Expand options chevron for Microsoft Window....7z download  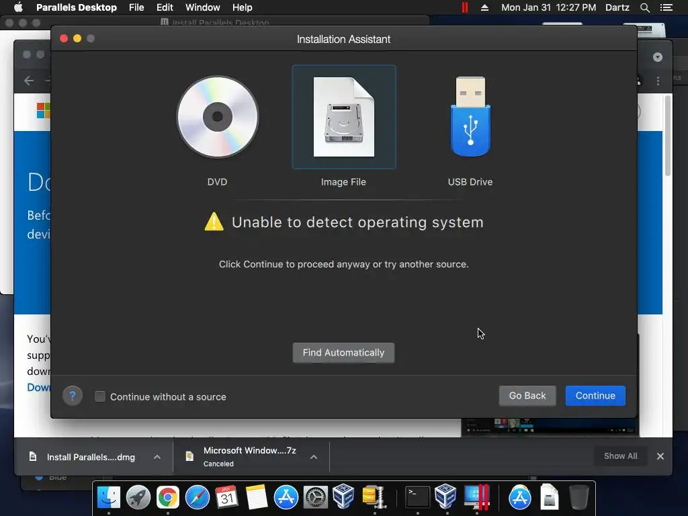[x=314, y=457]
